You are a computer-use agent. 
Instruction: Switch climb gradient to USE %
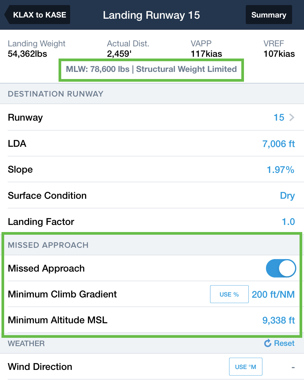pos(229,294)
